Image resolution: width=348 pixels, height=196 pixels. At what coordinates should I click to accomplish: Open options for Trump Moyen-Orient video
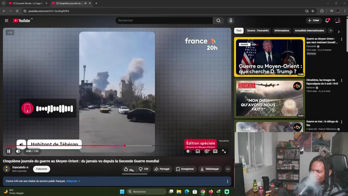pyautogui.click(x=341, y=39)
